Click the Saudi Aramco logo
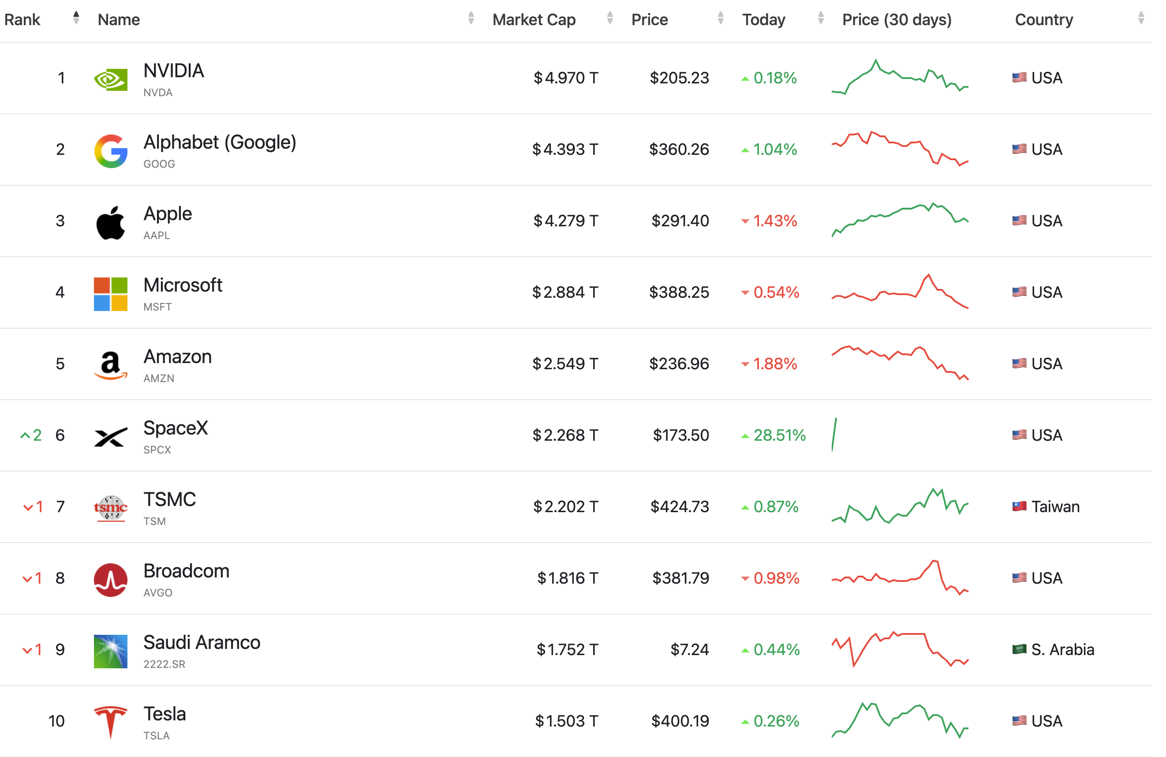The width and height of the screenshot is (1166, 757). point(110,651)
